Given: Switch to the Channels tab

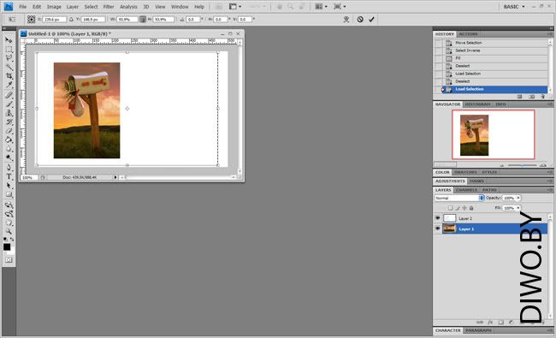Looking at the screenshot, I should click(x=466, y=190).
